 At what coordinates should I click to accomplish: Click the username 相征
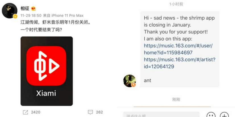click(x=25, y=9)
